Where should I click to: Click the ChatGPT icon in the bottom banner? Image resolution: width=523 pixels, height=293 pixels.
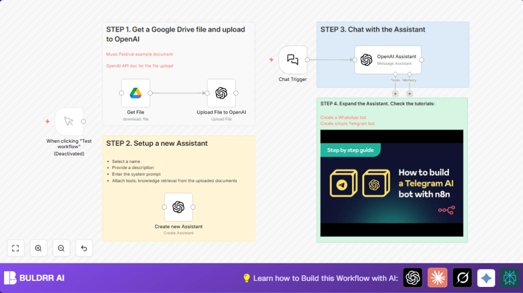(x=413, y=278)
